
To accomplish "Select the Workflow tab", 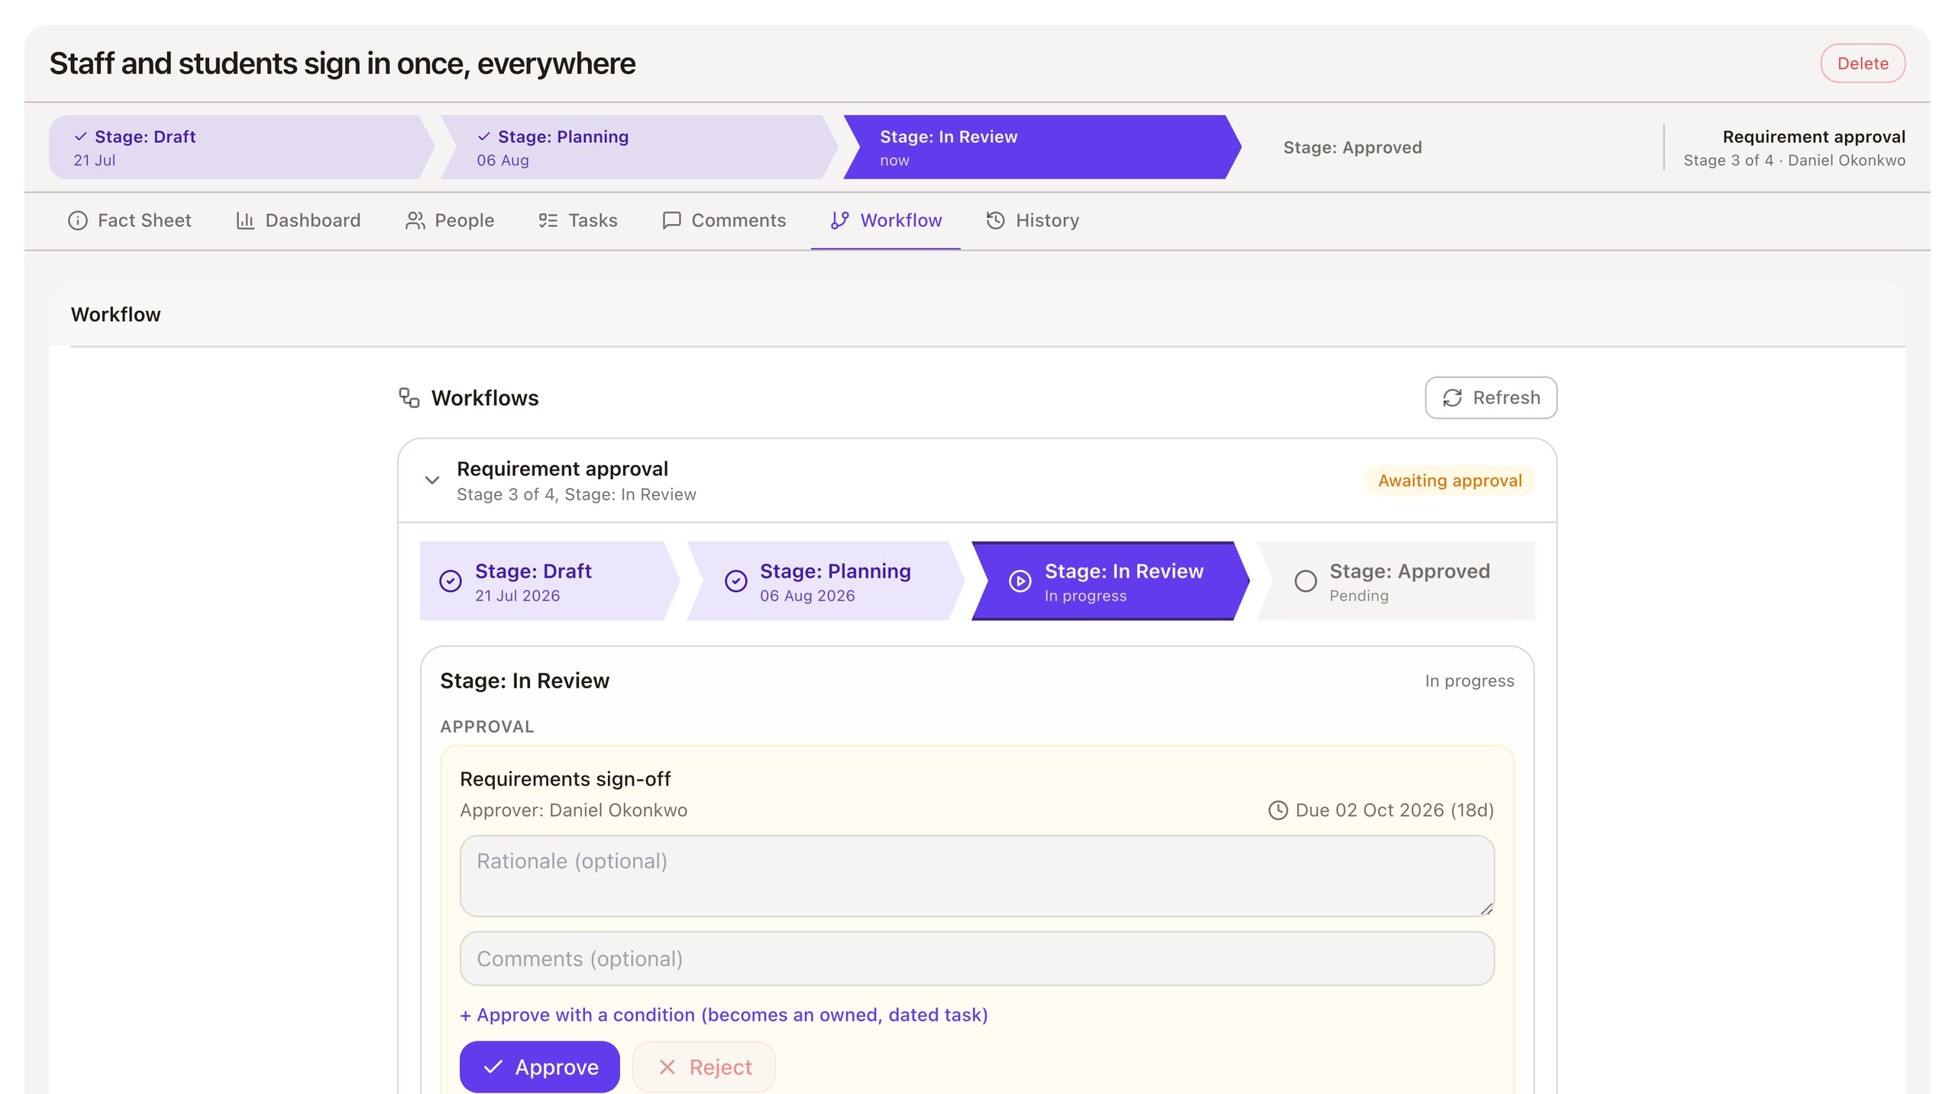I will coord(886,221).
